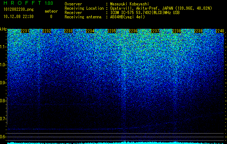Click the Ogata-vill. Akita-Pref. JAPAN location text
The width and height of the screenshot is (227, 144).
tap(160, 8)
